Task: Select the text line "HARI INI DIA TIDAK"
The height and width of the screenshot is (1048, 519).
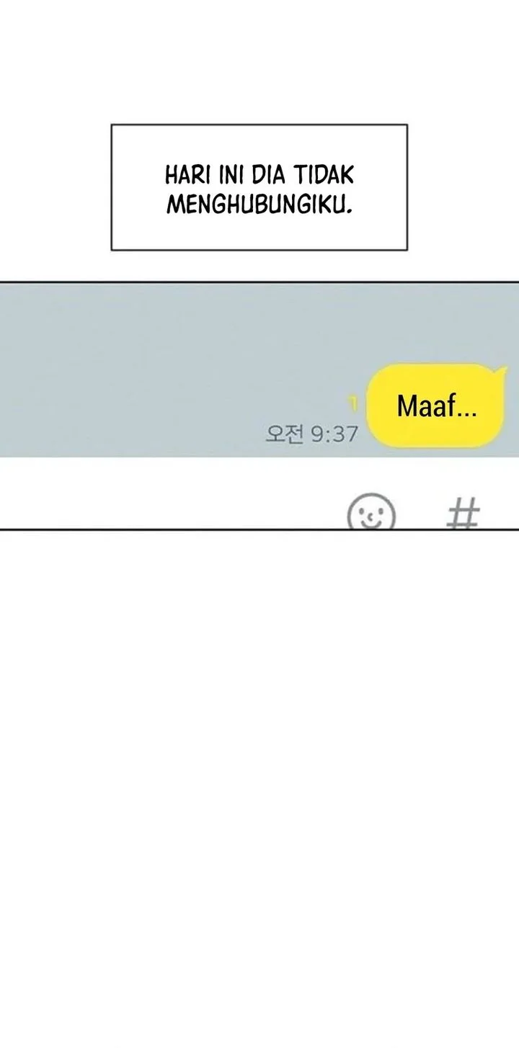Action: click(259, 175)
